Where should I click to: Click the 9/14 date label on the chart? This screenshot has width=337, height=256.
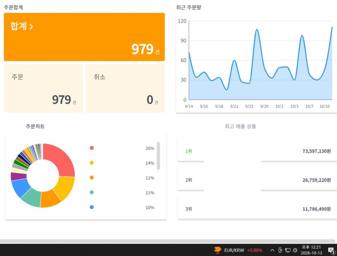click(189, 106)
